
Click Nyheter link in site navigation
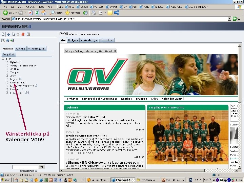coord(73,99)
